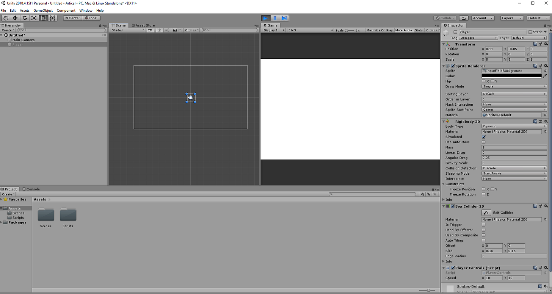Image resolution: width=552 pixels, height=294 pixels.
Task: Freeze rotation Z in Constraints
Action: click(484, 194)
